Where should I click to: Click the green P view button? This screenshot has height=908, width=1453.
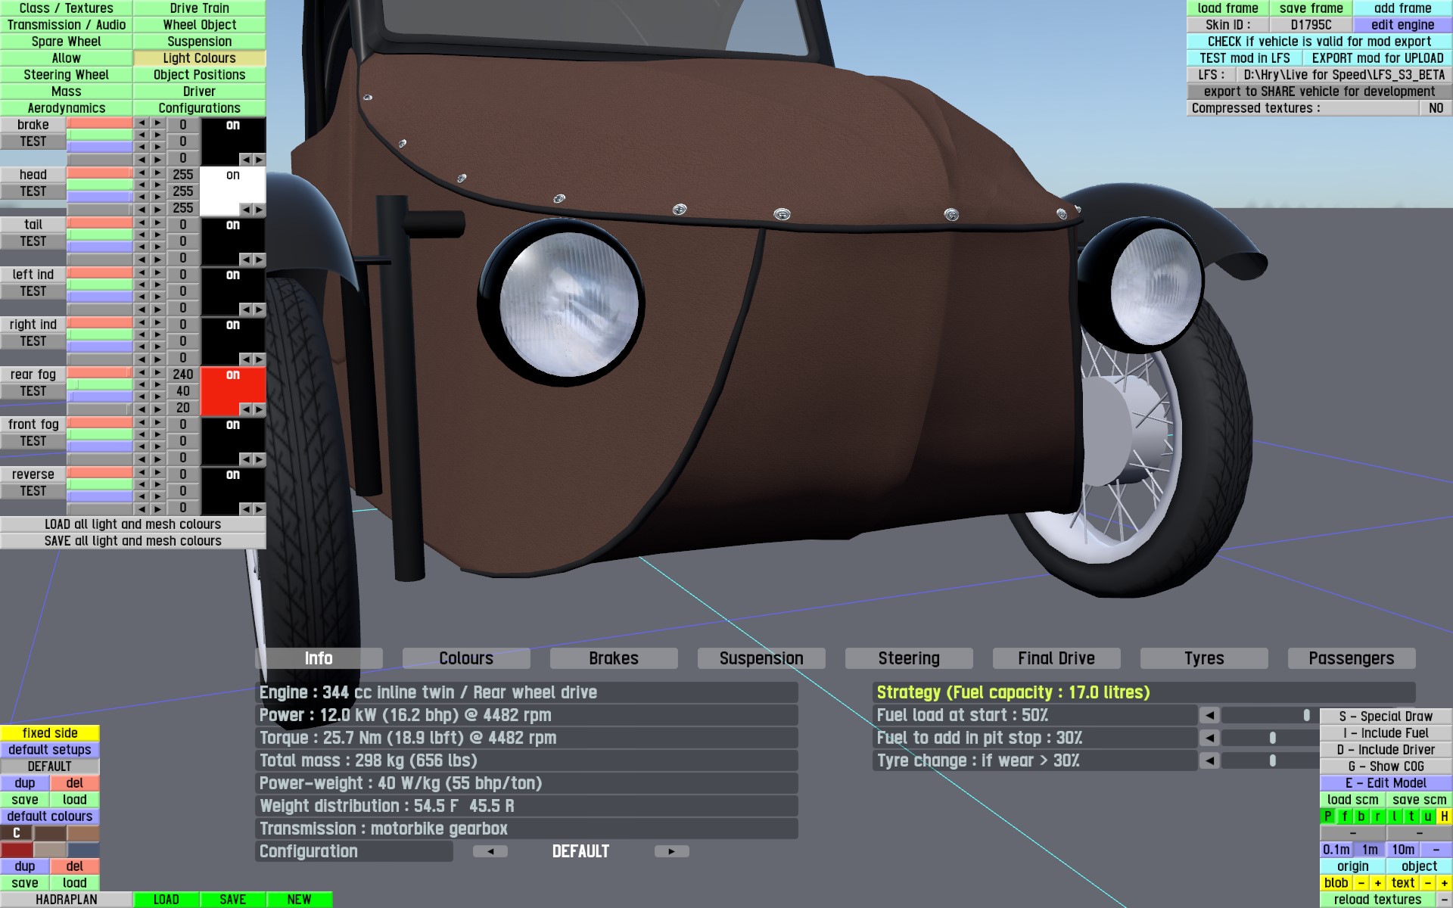coord(1327,816)
